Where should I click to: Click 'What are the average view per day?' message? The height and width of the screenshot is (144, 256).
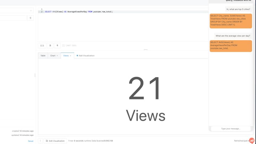click(x=233, y=36)
